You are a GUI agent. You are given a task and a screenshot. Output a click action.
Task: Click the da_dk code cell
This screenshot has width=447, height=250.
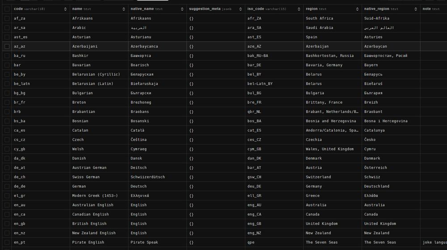click(x=41, y=158)
